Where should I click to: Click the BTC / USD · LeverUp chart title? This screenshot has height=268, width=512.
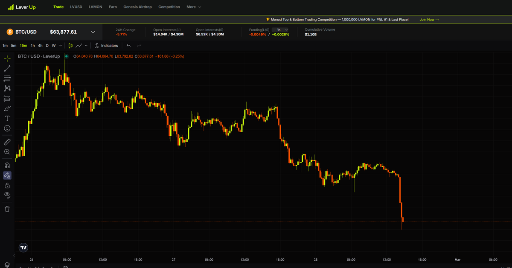(x=39, y=56)
